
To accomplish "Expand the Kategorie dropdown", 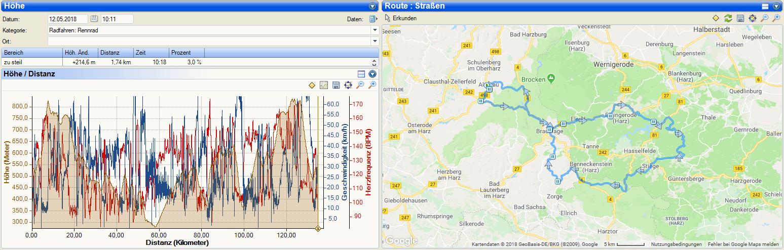I will [375, 30].
